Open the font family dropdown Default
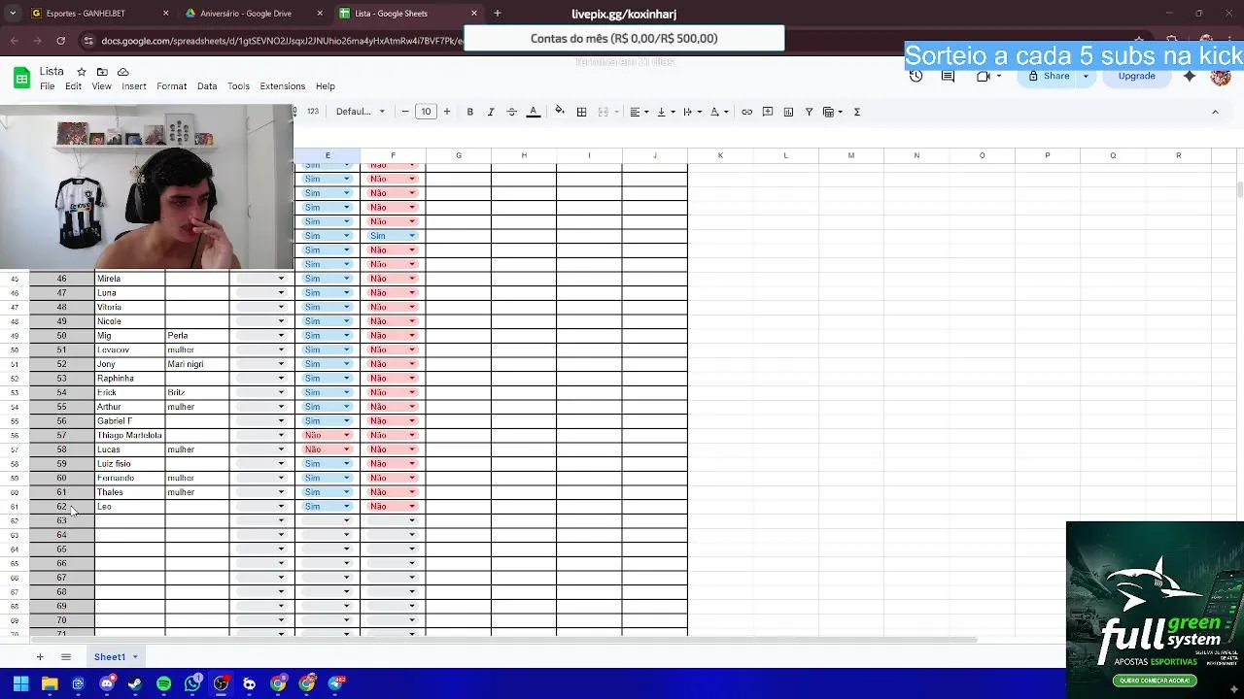Image resolution: width=1244 pixels, height=699 pixels. click(361, 112)
